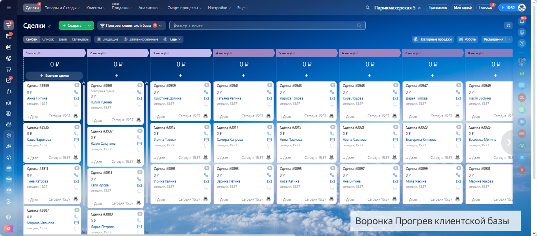The image size is (537, 236).
Task: Open Расширения dropdown arrow
Action: (x=509, y=39)
